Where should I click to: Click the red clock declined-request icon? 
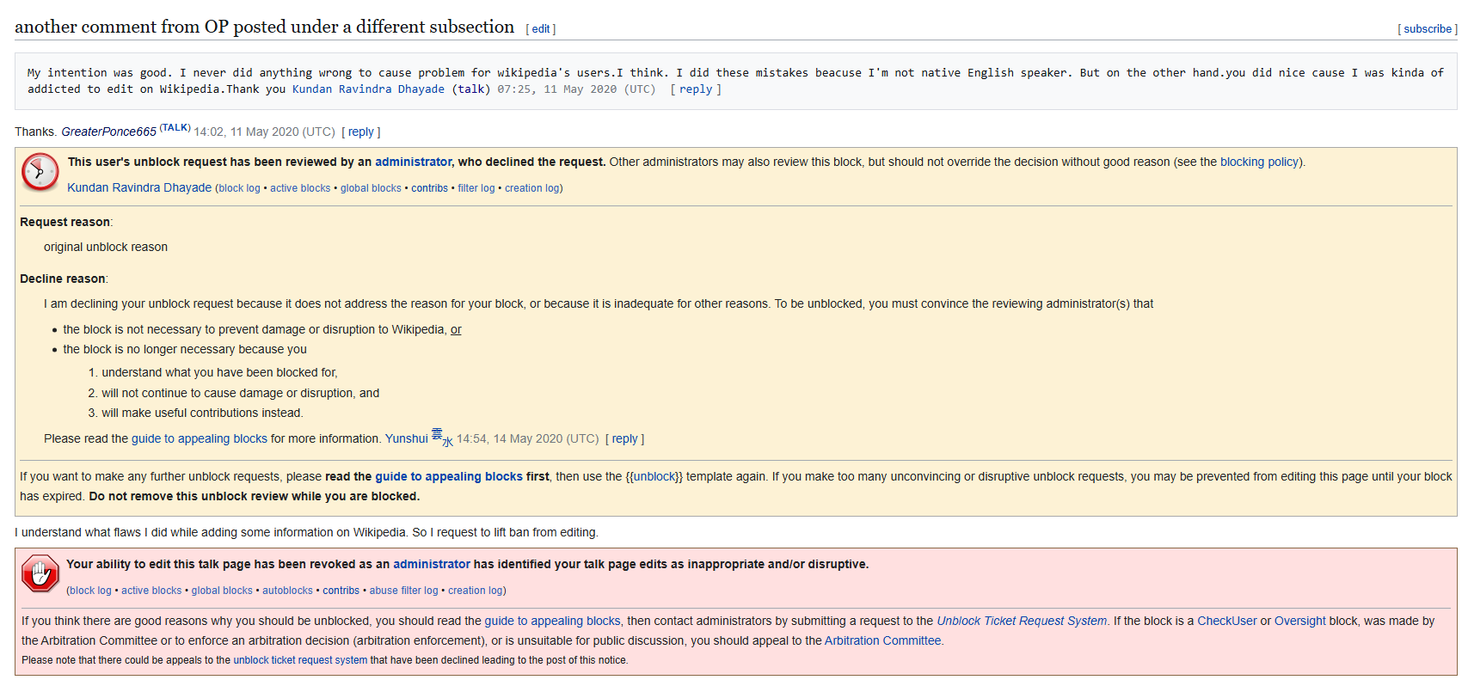click(40, 171)
